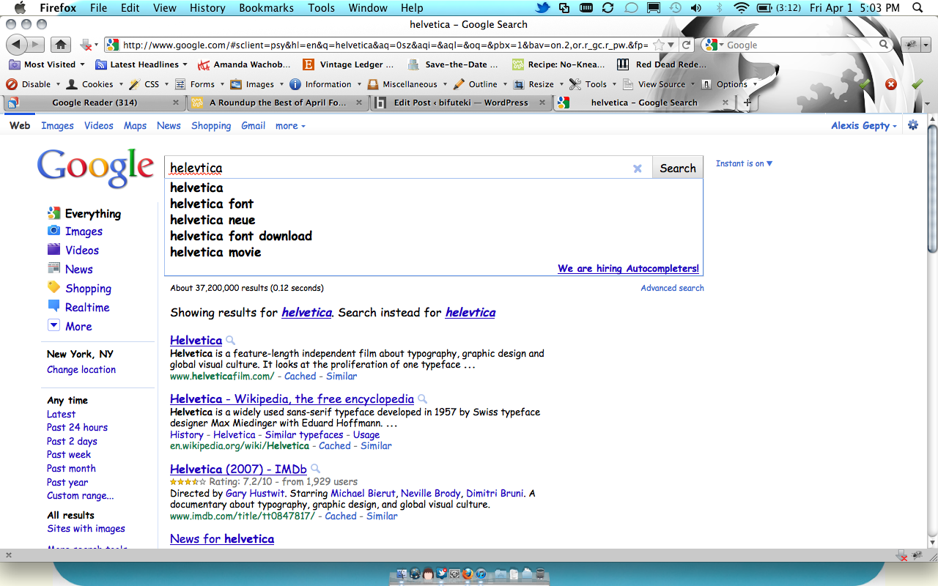Reload the page with the refresh icon
938x586 pixels.
(687, 45)
